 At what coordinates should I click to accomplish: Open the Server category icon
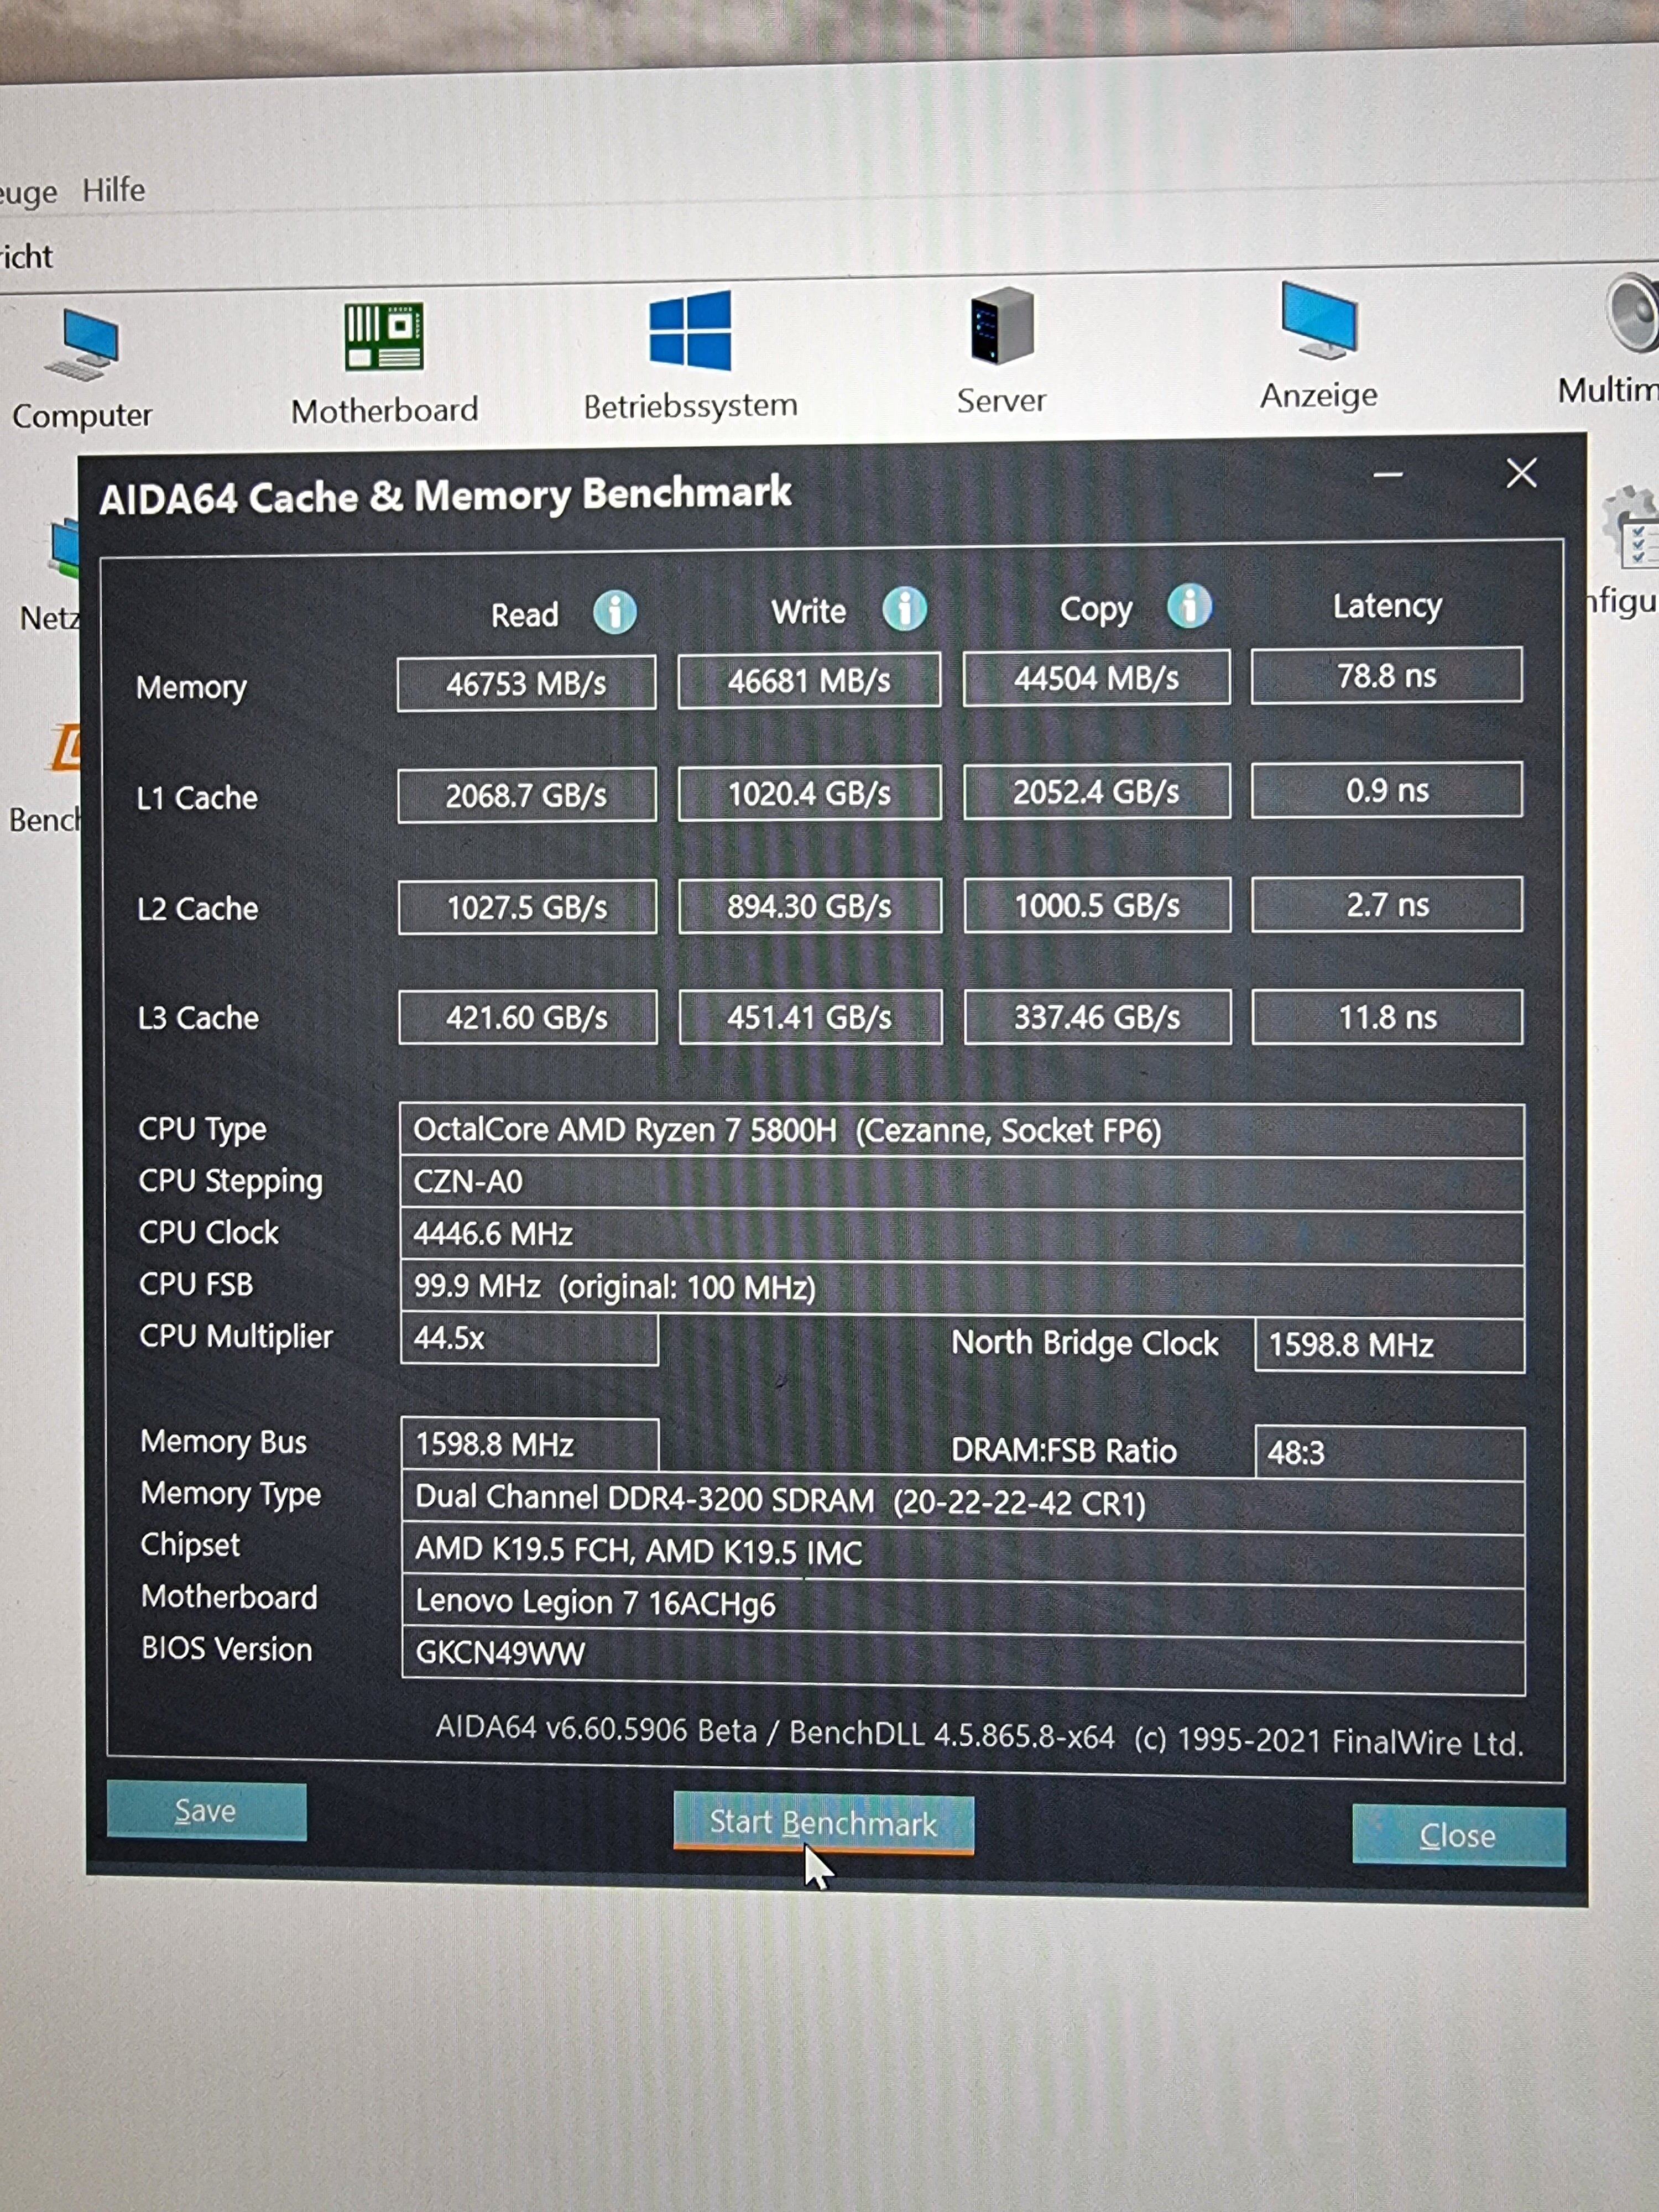pyautogui.click(x=1001, y=325)
